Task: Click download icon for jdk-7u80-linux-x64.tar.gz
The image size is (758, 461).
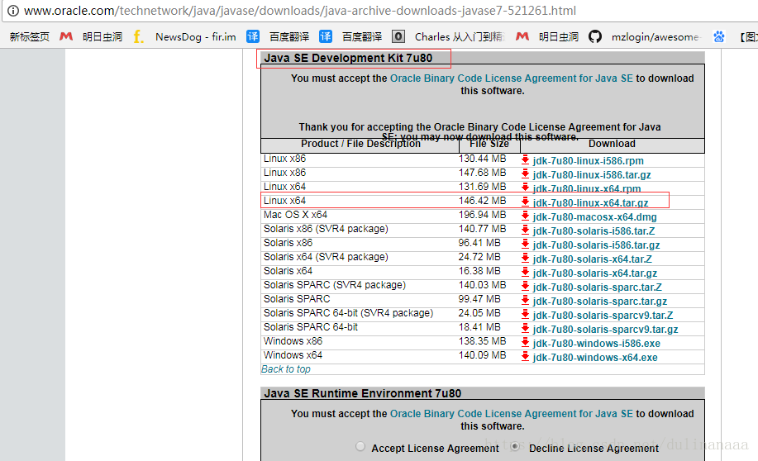Action: 526,202
